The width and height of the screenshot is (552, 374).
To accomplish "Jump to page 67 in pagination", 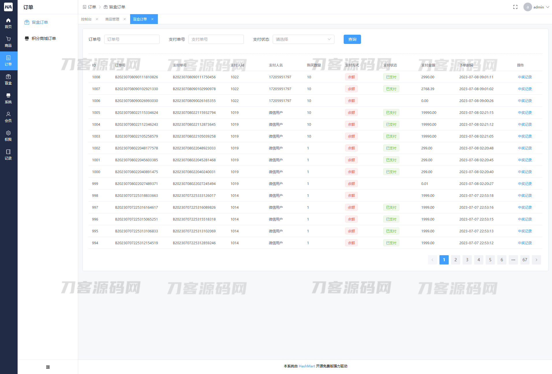I will coord(525,260).
